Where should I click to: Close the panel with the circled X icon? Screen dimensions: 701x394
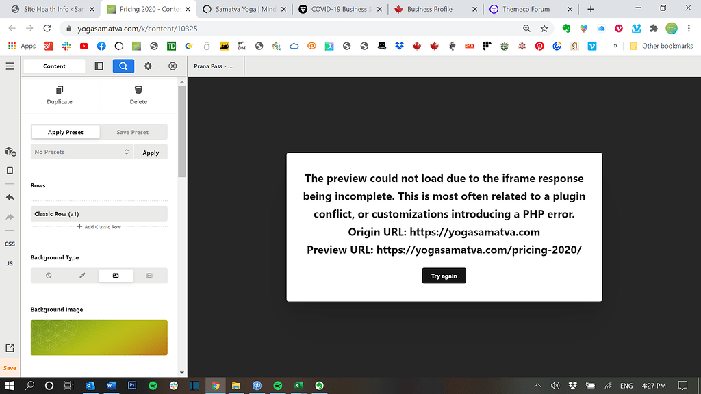click(173, 66)
